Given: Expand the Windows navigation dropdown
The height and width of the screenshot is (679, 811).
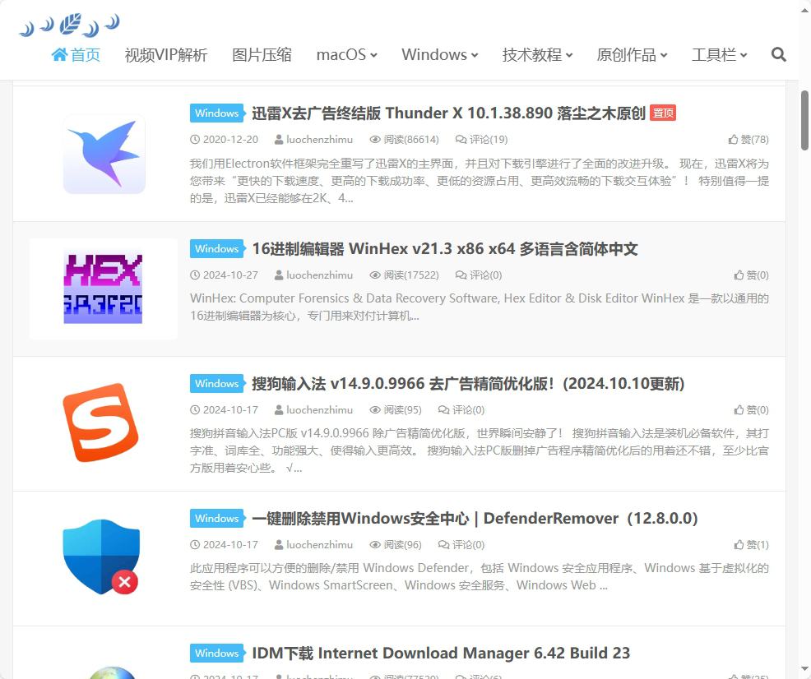Looking at the screenshot, I should point(439,55).
